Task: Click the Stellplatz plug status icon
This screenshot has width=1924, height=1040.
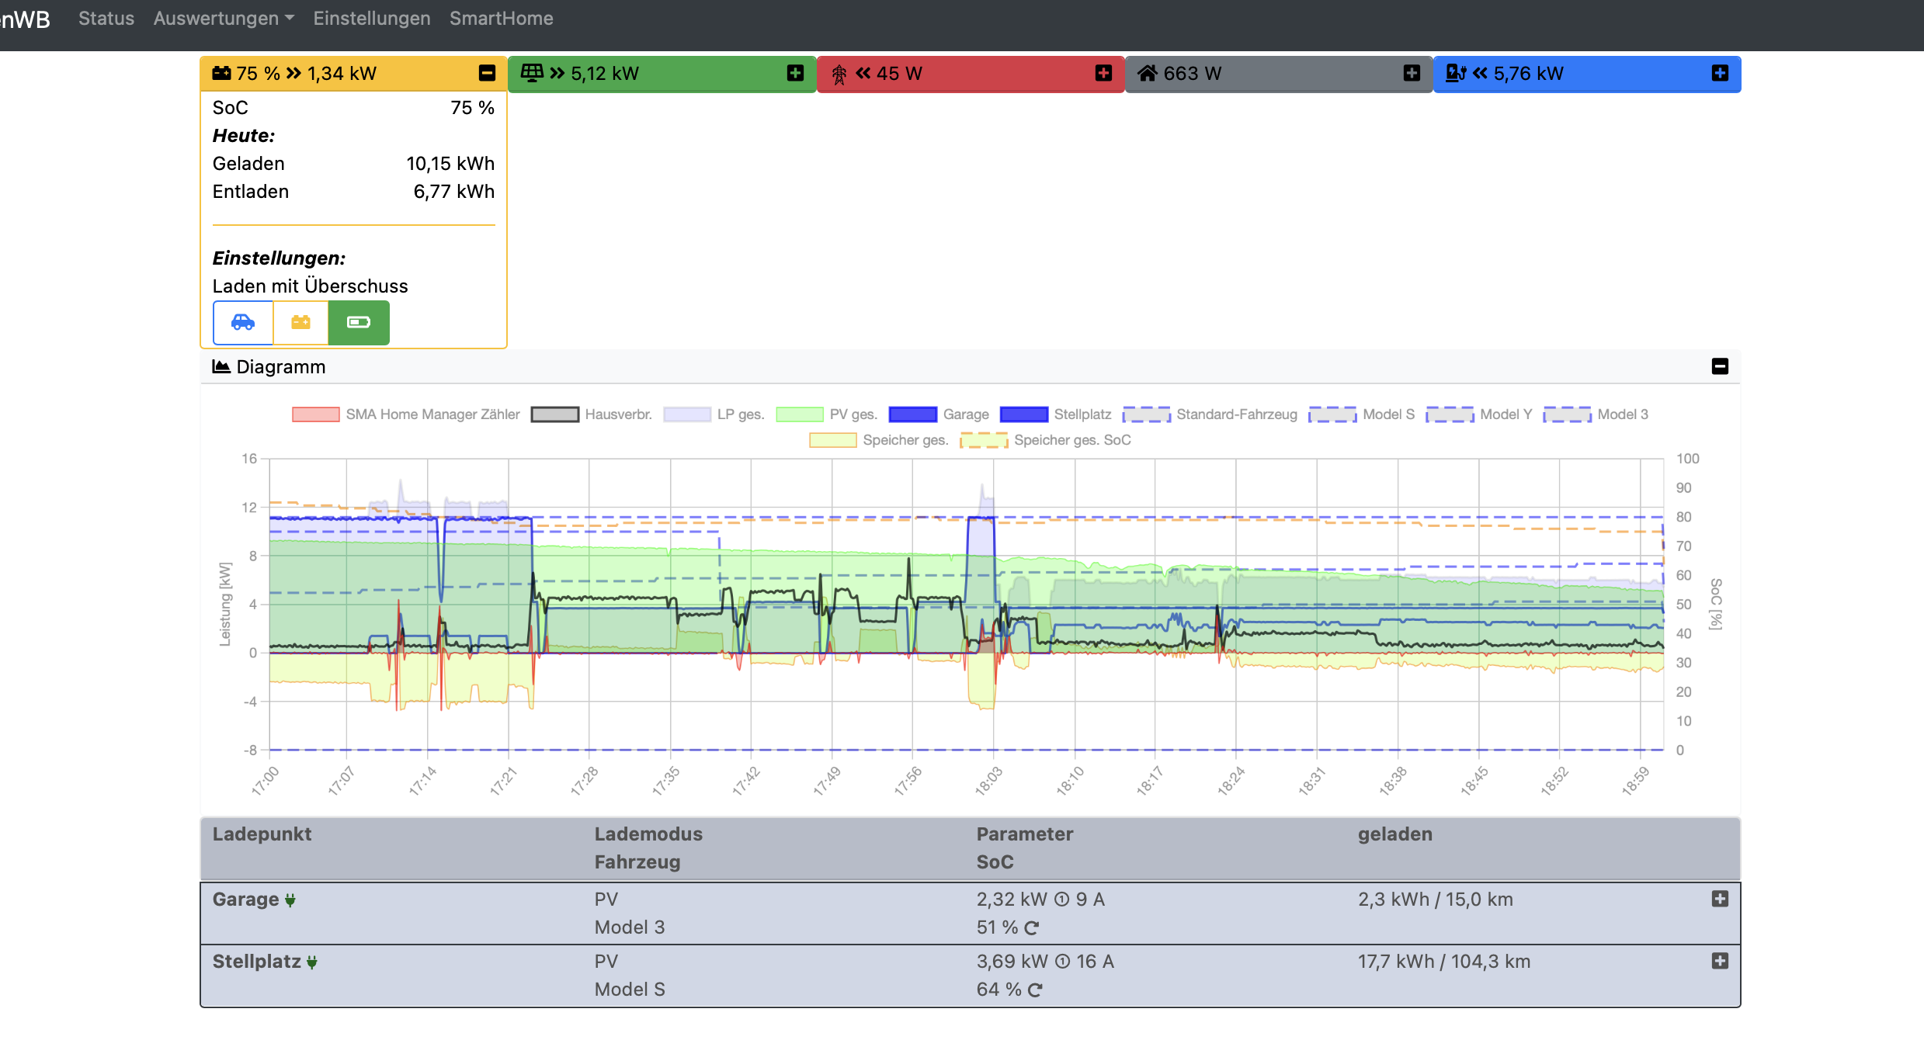Action: [312, 962]
